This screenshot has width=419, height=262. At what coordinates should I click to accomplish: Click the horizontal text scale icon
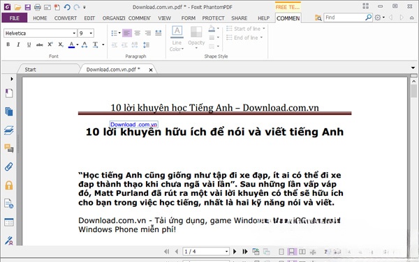point(95,45)
